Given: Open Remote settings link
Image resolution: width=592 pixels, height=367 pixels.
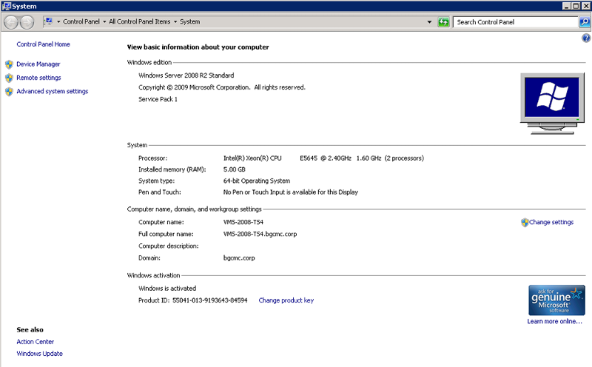Looking at the screenshot, I should point(38,78).
